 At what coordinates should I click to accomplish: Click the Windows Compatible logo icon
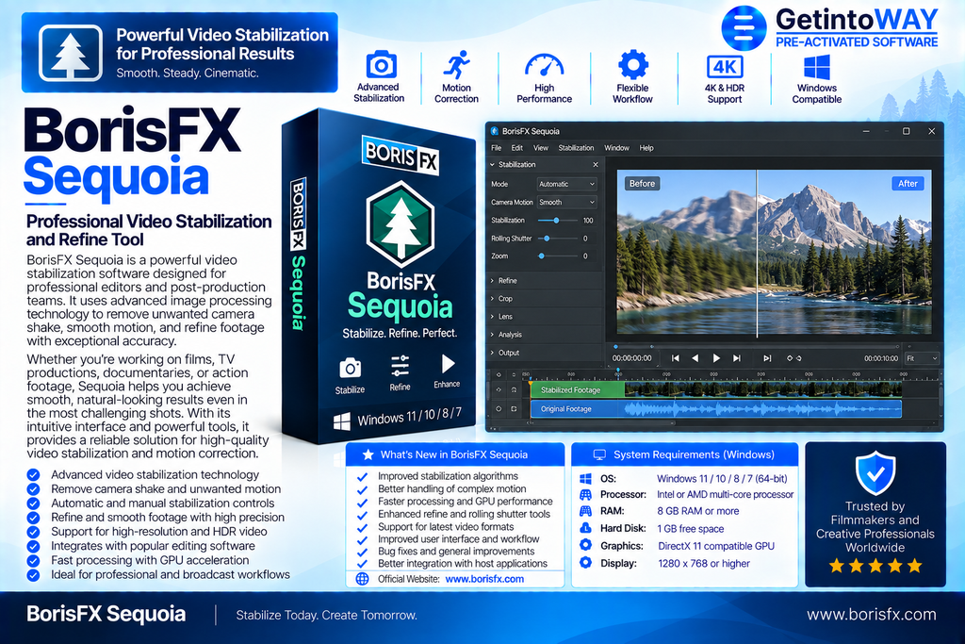817,67
